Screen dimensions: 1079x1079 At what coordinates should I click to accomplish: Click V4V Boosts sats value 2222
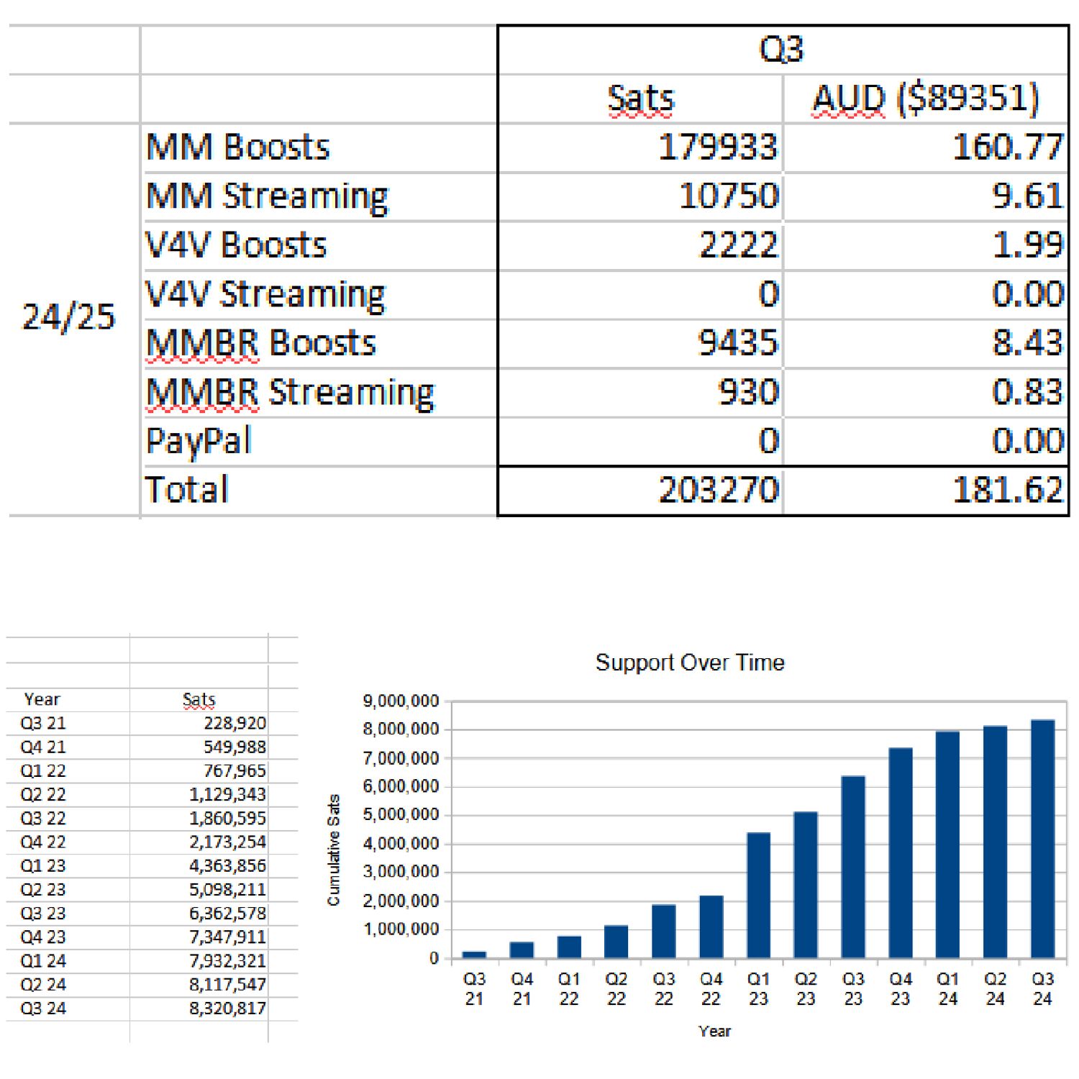(738, 245)
